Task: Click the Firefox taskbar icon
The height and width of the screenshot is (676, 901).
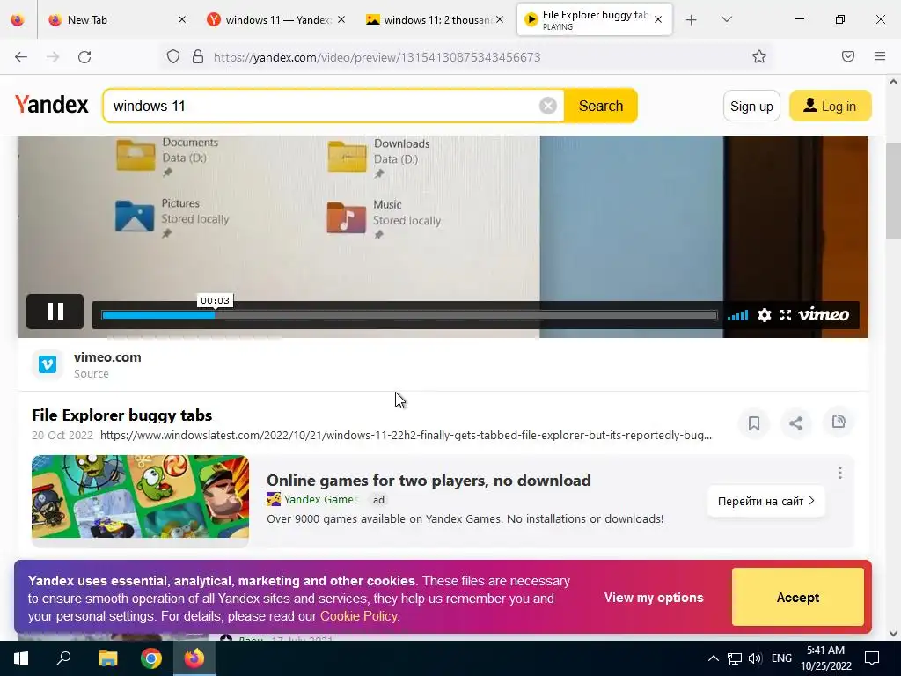Action: (x=194, y=658)
